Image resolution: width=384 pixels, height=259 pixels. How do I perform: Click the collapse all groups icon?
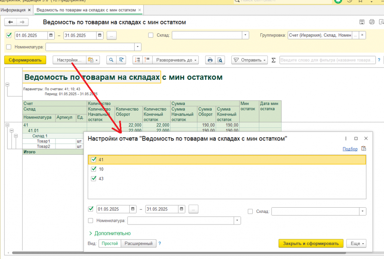[x=138, y=60]
